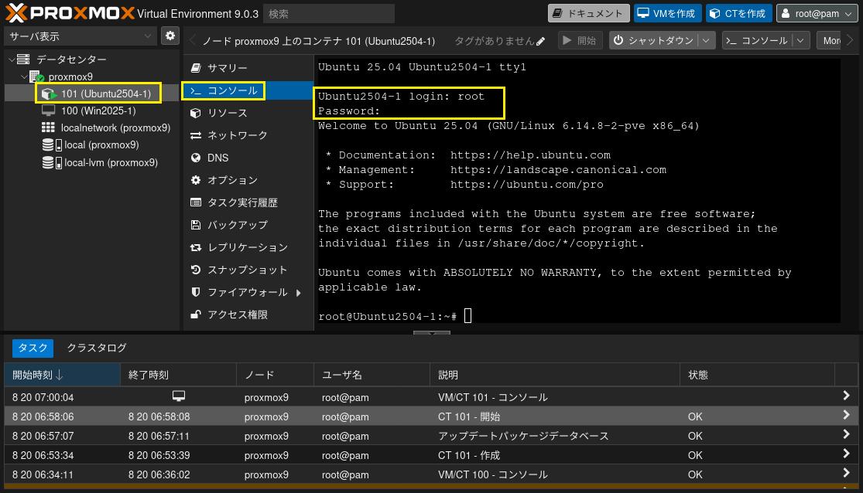The image size is (863, 493).
Task: Expand details of VM/CT 101 - コンソール task
Action: [x=847, y=396]
